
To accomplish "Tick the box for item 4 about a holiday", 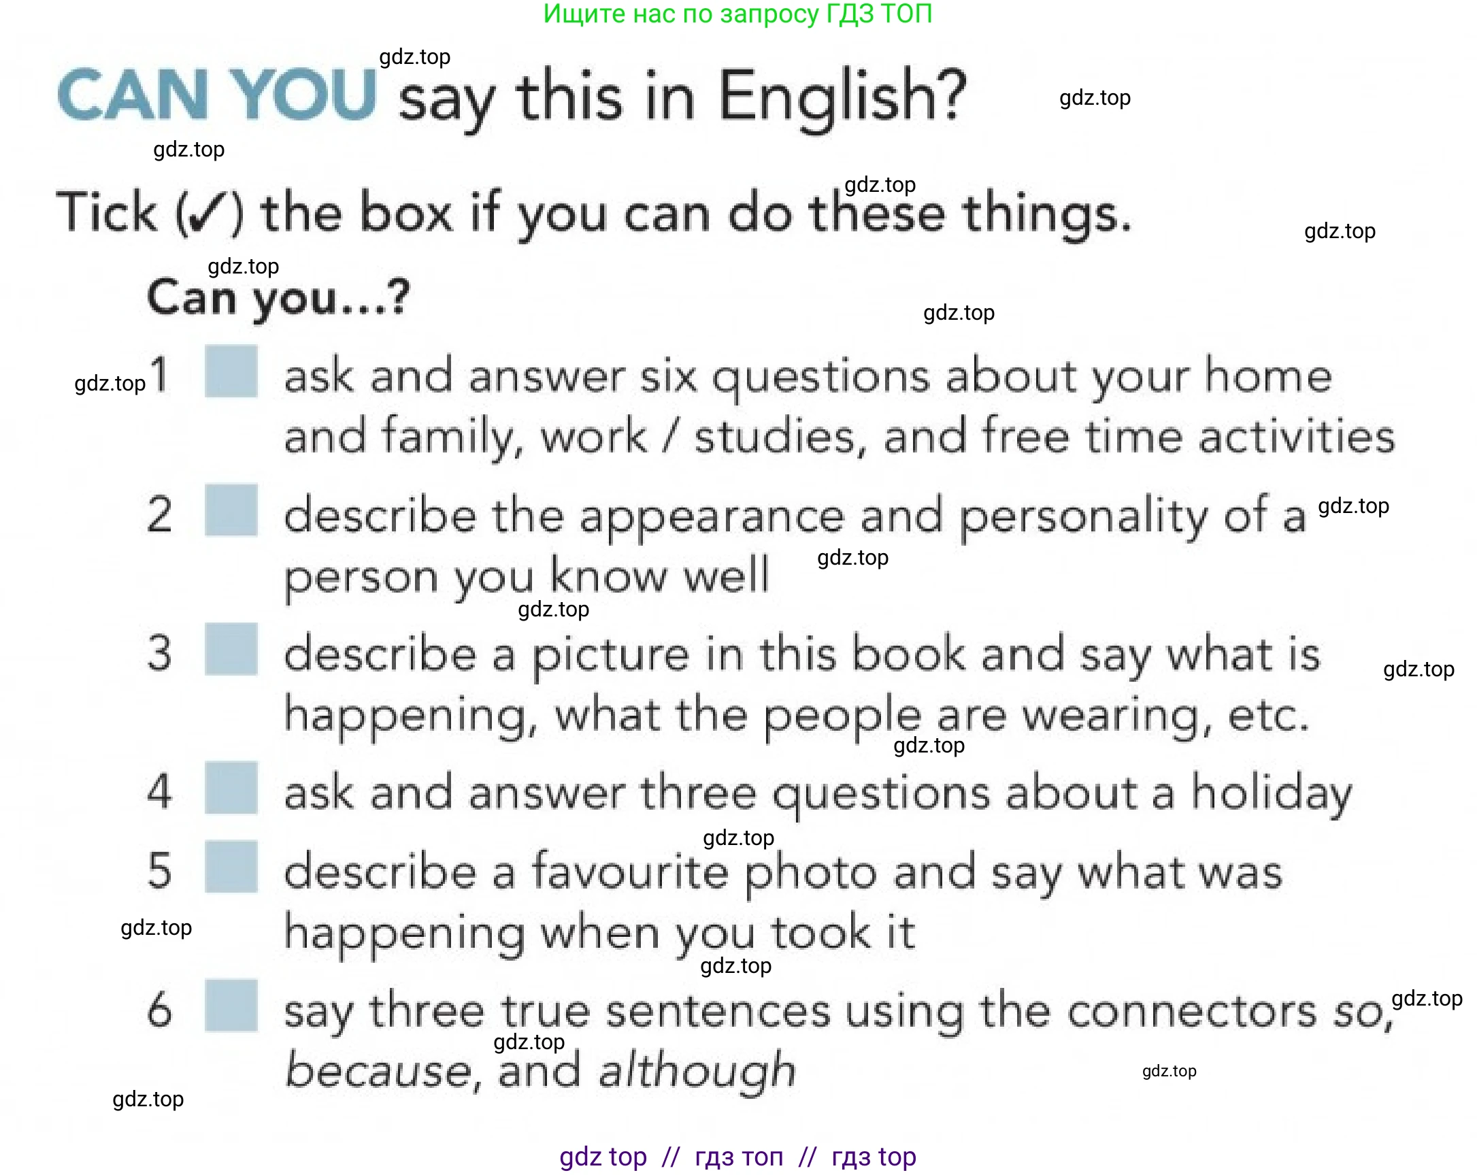I will pyautogui.click(x=231, y=787).
